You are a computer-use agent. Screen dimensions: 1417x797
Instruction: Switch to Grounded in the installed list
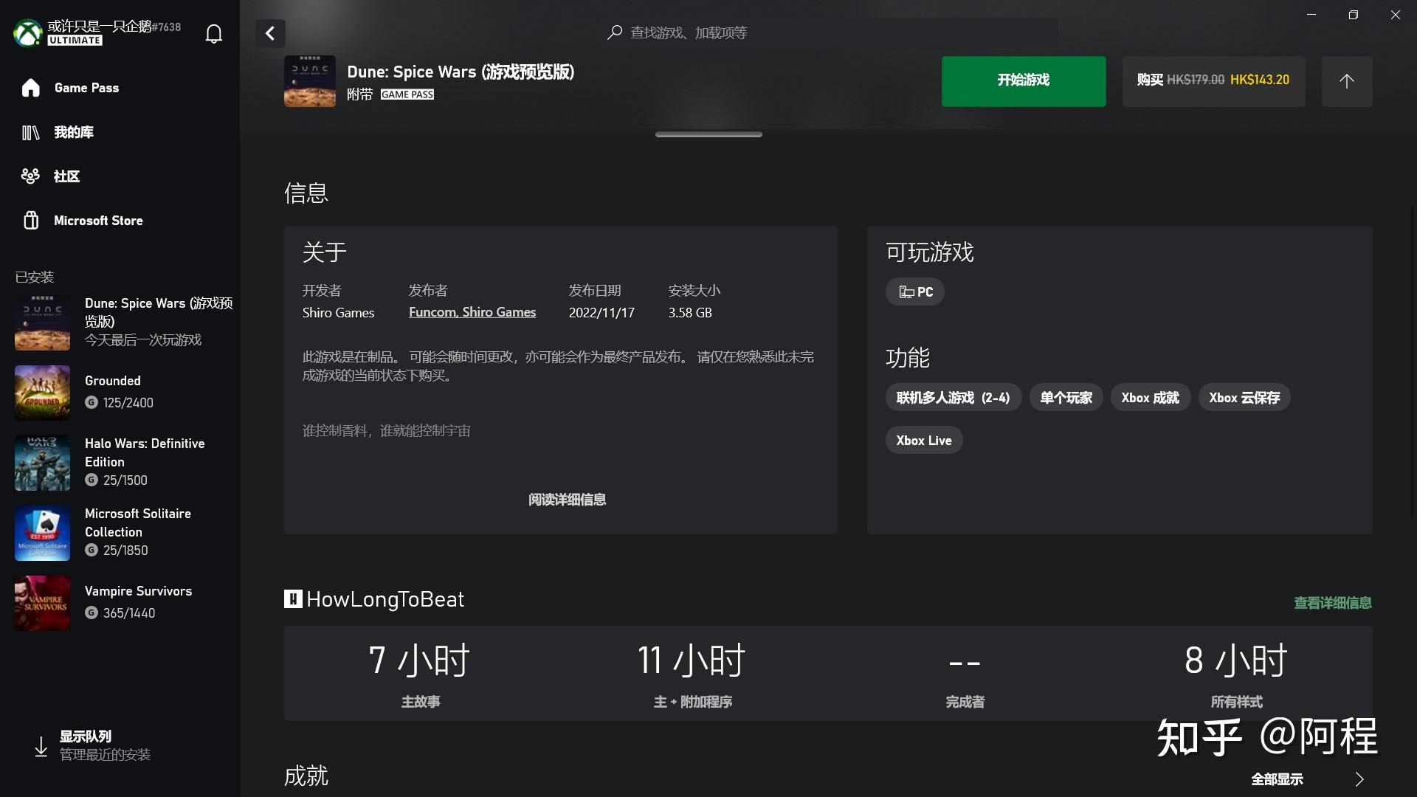[112, 381]
